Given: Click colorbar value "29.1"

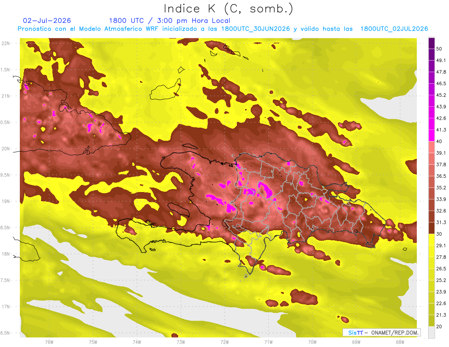Looking at the screenshot, I should 441,246.
